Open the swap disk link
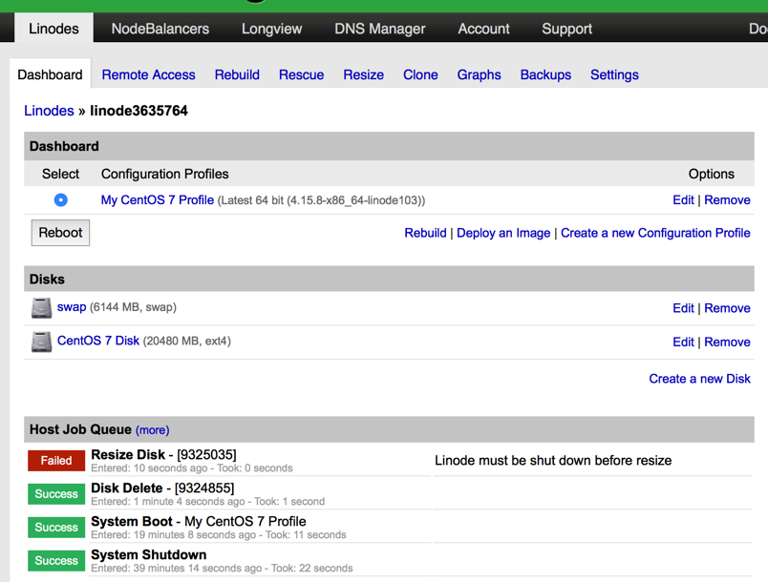Viewport: 768px width, 582px height. click(x=72, y=307)
